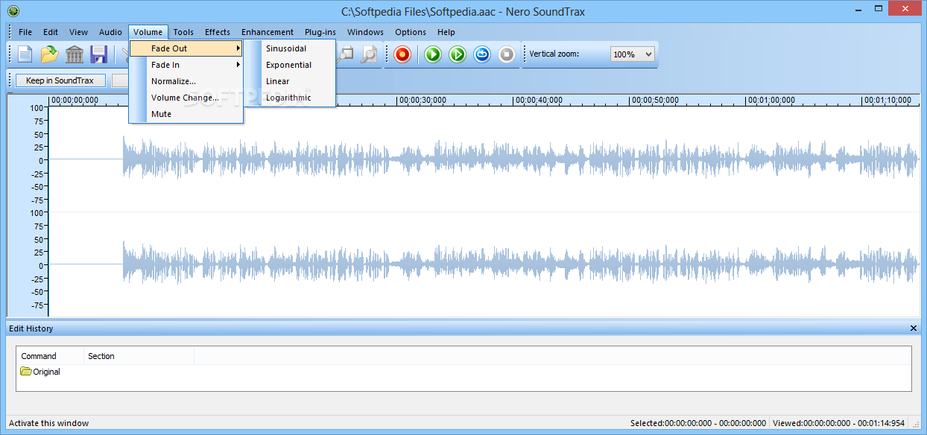
Task: Open the Help menu
Action: click(446, 32)
